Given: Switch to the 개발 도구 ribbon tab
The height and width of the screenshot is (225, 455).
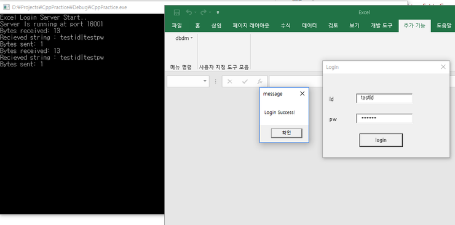Looking at the screenshot, I should [x=381, y=26].
